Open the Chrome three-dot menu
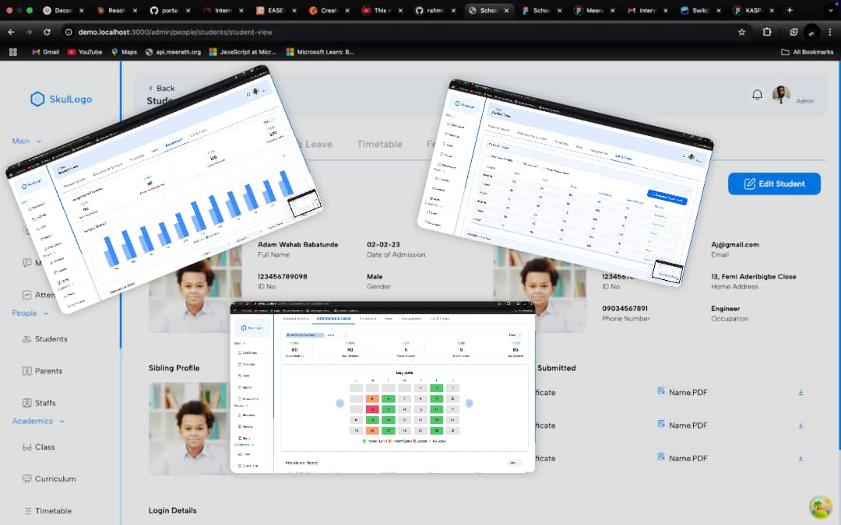The image size is (841, 525). (x=830, y=32)
